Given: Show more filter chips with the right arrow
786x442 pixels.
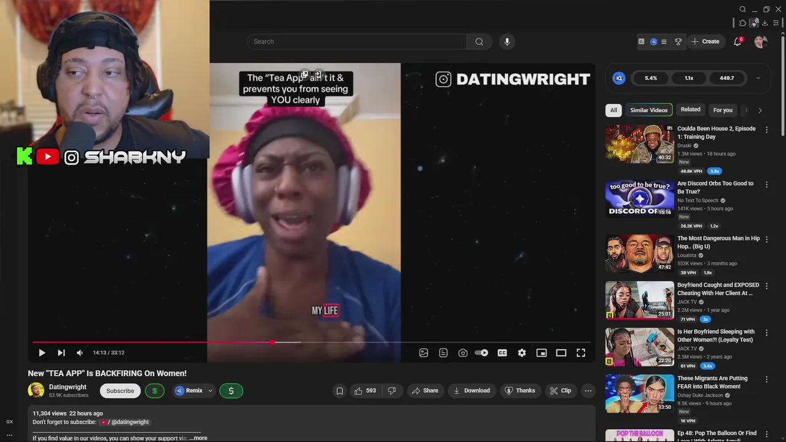Looking at the screenshot, I should 760,110.
